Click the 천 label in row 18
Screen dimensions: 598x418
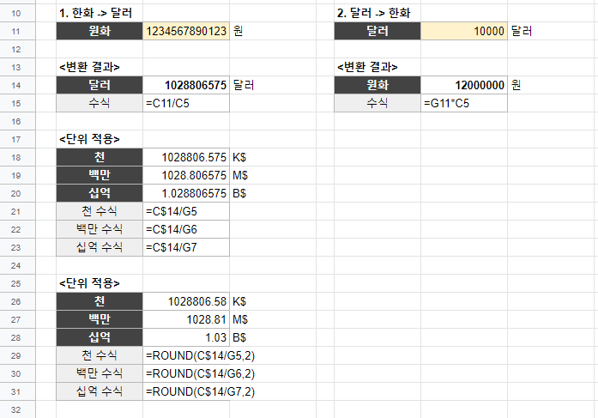tap(100, 157)
